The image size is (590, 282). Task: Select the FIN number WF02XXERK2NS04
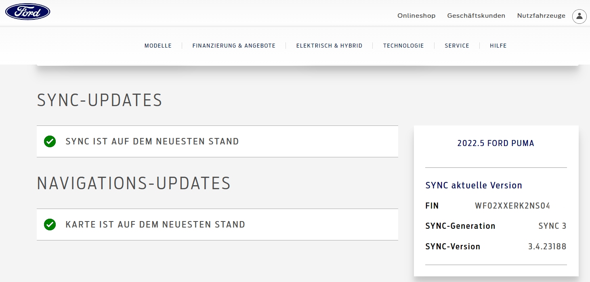coord(512,206)
